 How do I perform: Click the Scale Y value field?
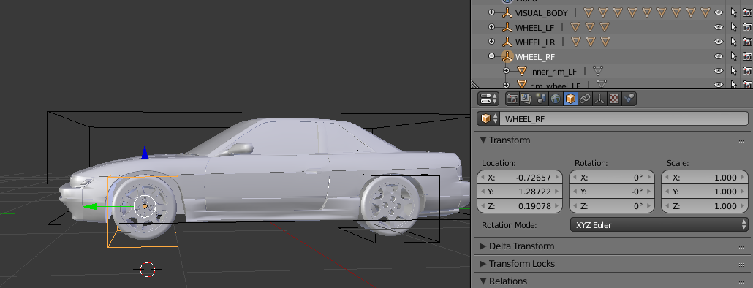click(x=705, y=192)
